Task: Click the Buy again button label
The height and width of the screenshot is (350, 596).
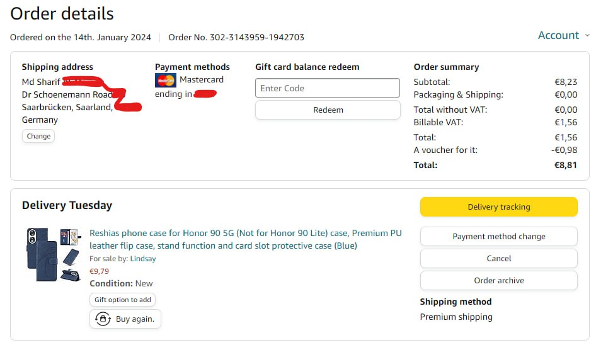Action: [135, 319]
